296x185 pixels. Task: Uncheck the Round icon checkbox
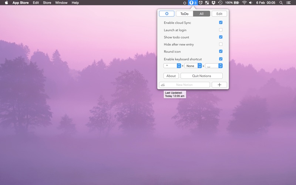[x=221, y=51]
